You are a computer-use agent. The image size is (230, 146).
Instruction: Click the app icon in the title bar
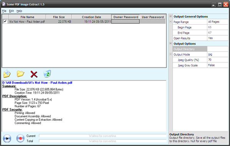4,4
